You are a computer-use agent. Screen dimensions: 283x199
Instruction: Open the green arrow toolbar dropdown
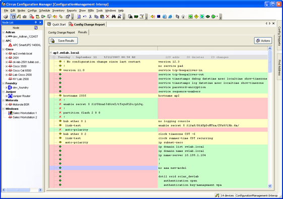(x=217, y=17)
